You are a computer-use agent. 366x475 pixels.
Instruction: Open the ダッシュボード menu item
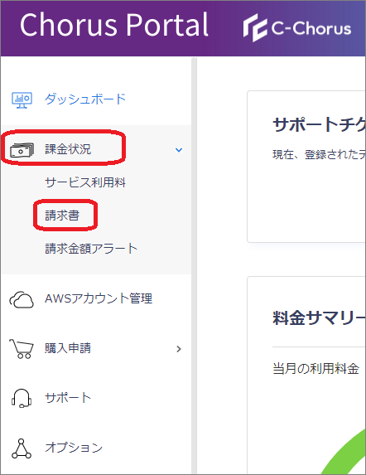[85, 99]
